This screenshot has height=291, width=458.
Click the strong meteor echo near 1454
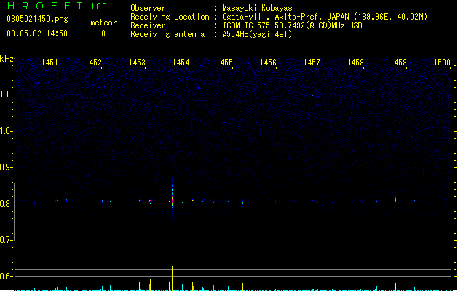(x=173, y=200)
